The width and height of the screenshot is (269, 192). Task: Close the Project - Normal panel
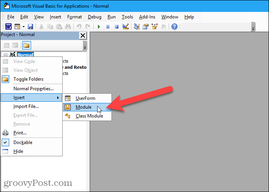click(83, 36)
